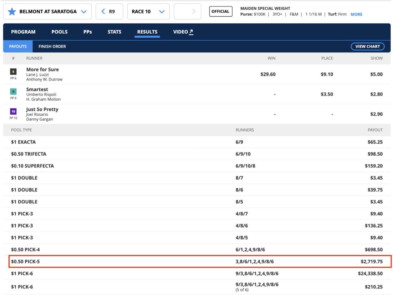Click the $39.75 double payout
The image size is (393, 295).
pyautogui.click(x=375, y=190)
